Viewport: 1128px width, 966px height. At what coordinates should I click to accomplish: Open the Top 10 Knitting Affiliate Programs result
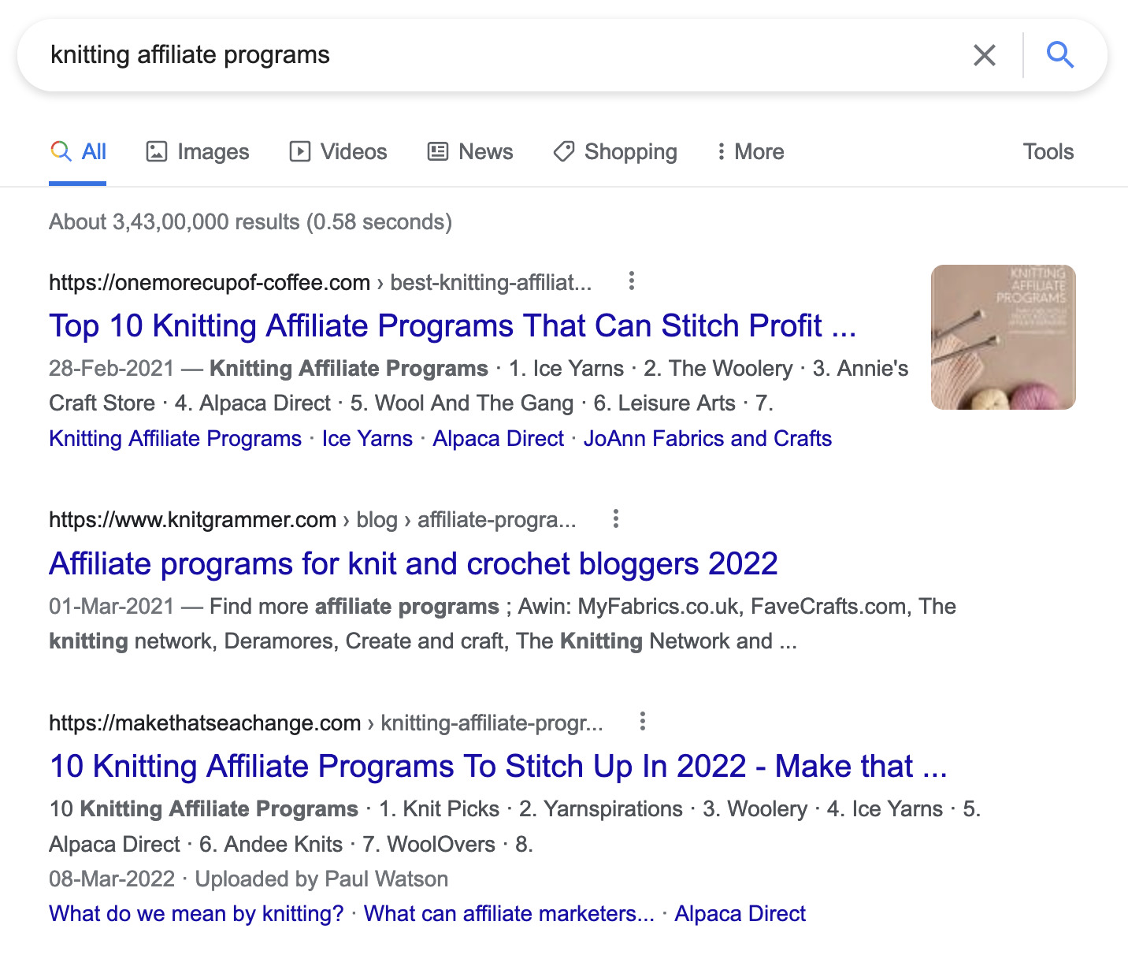point(452,325)
